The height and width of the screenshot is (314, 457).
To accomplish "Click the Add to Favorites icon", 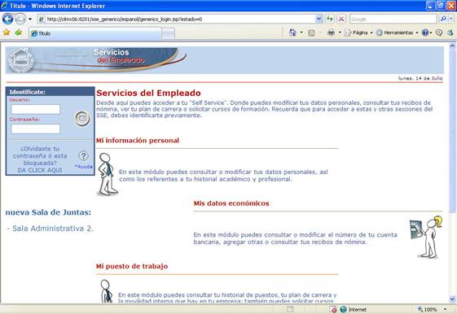I will (x=19, y=33).
